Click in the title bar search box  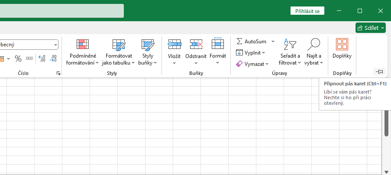[61, 11]
